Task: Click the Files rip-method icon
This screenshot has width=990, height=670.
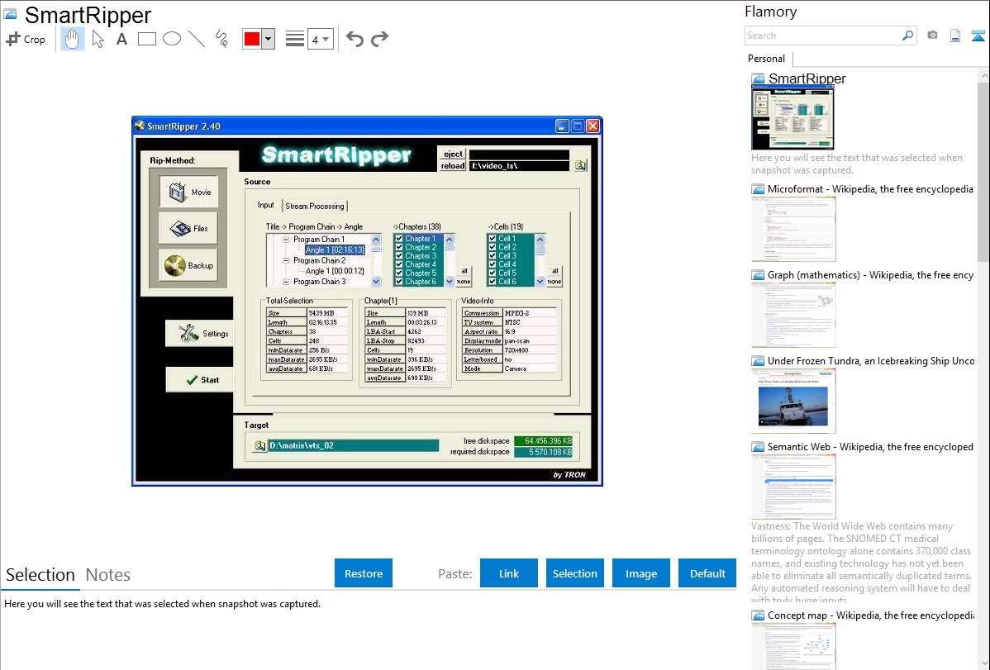Action: point(180,229)
